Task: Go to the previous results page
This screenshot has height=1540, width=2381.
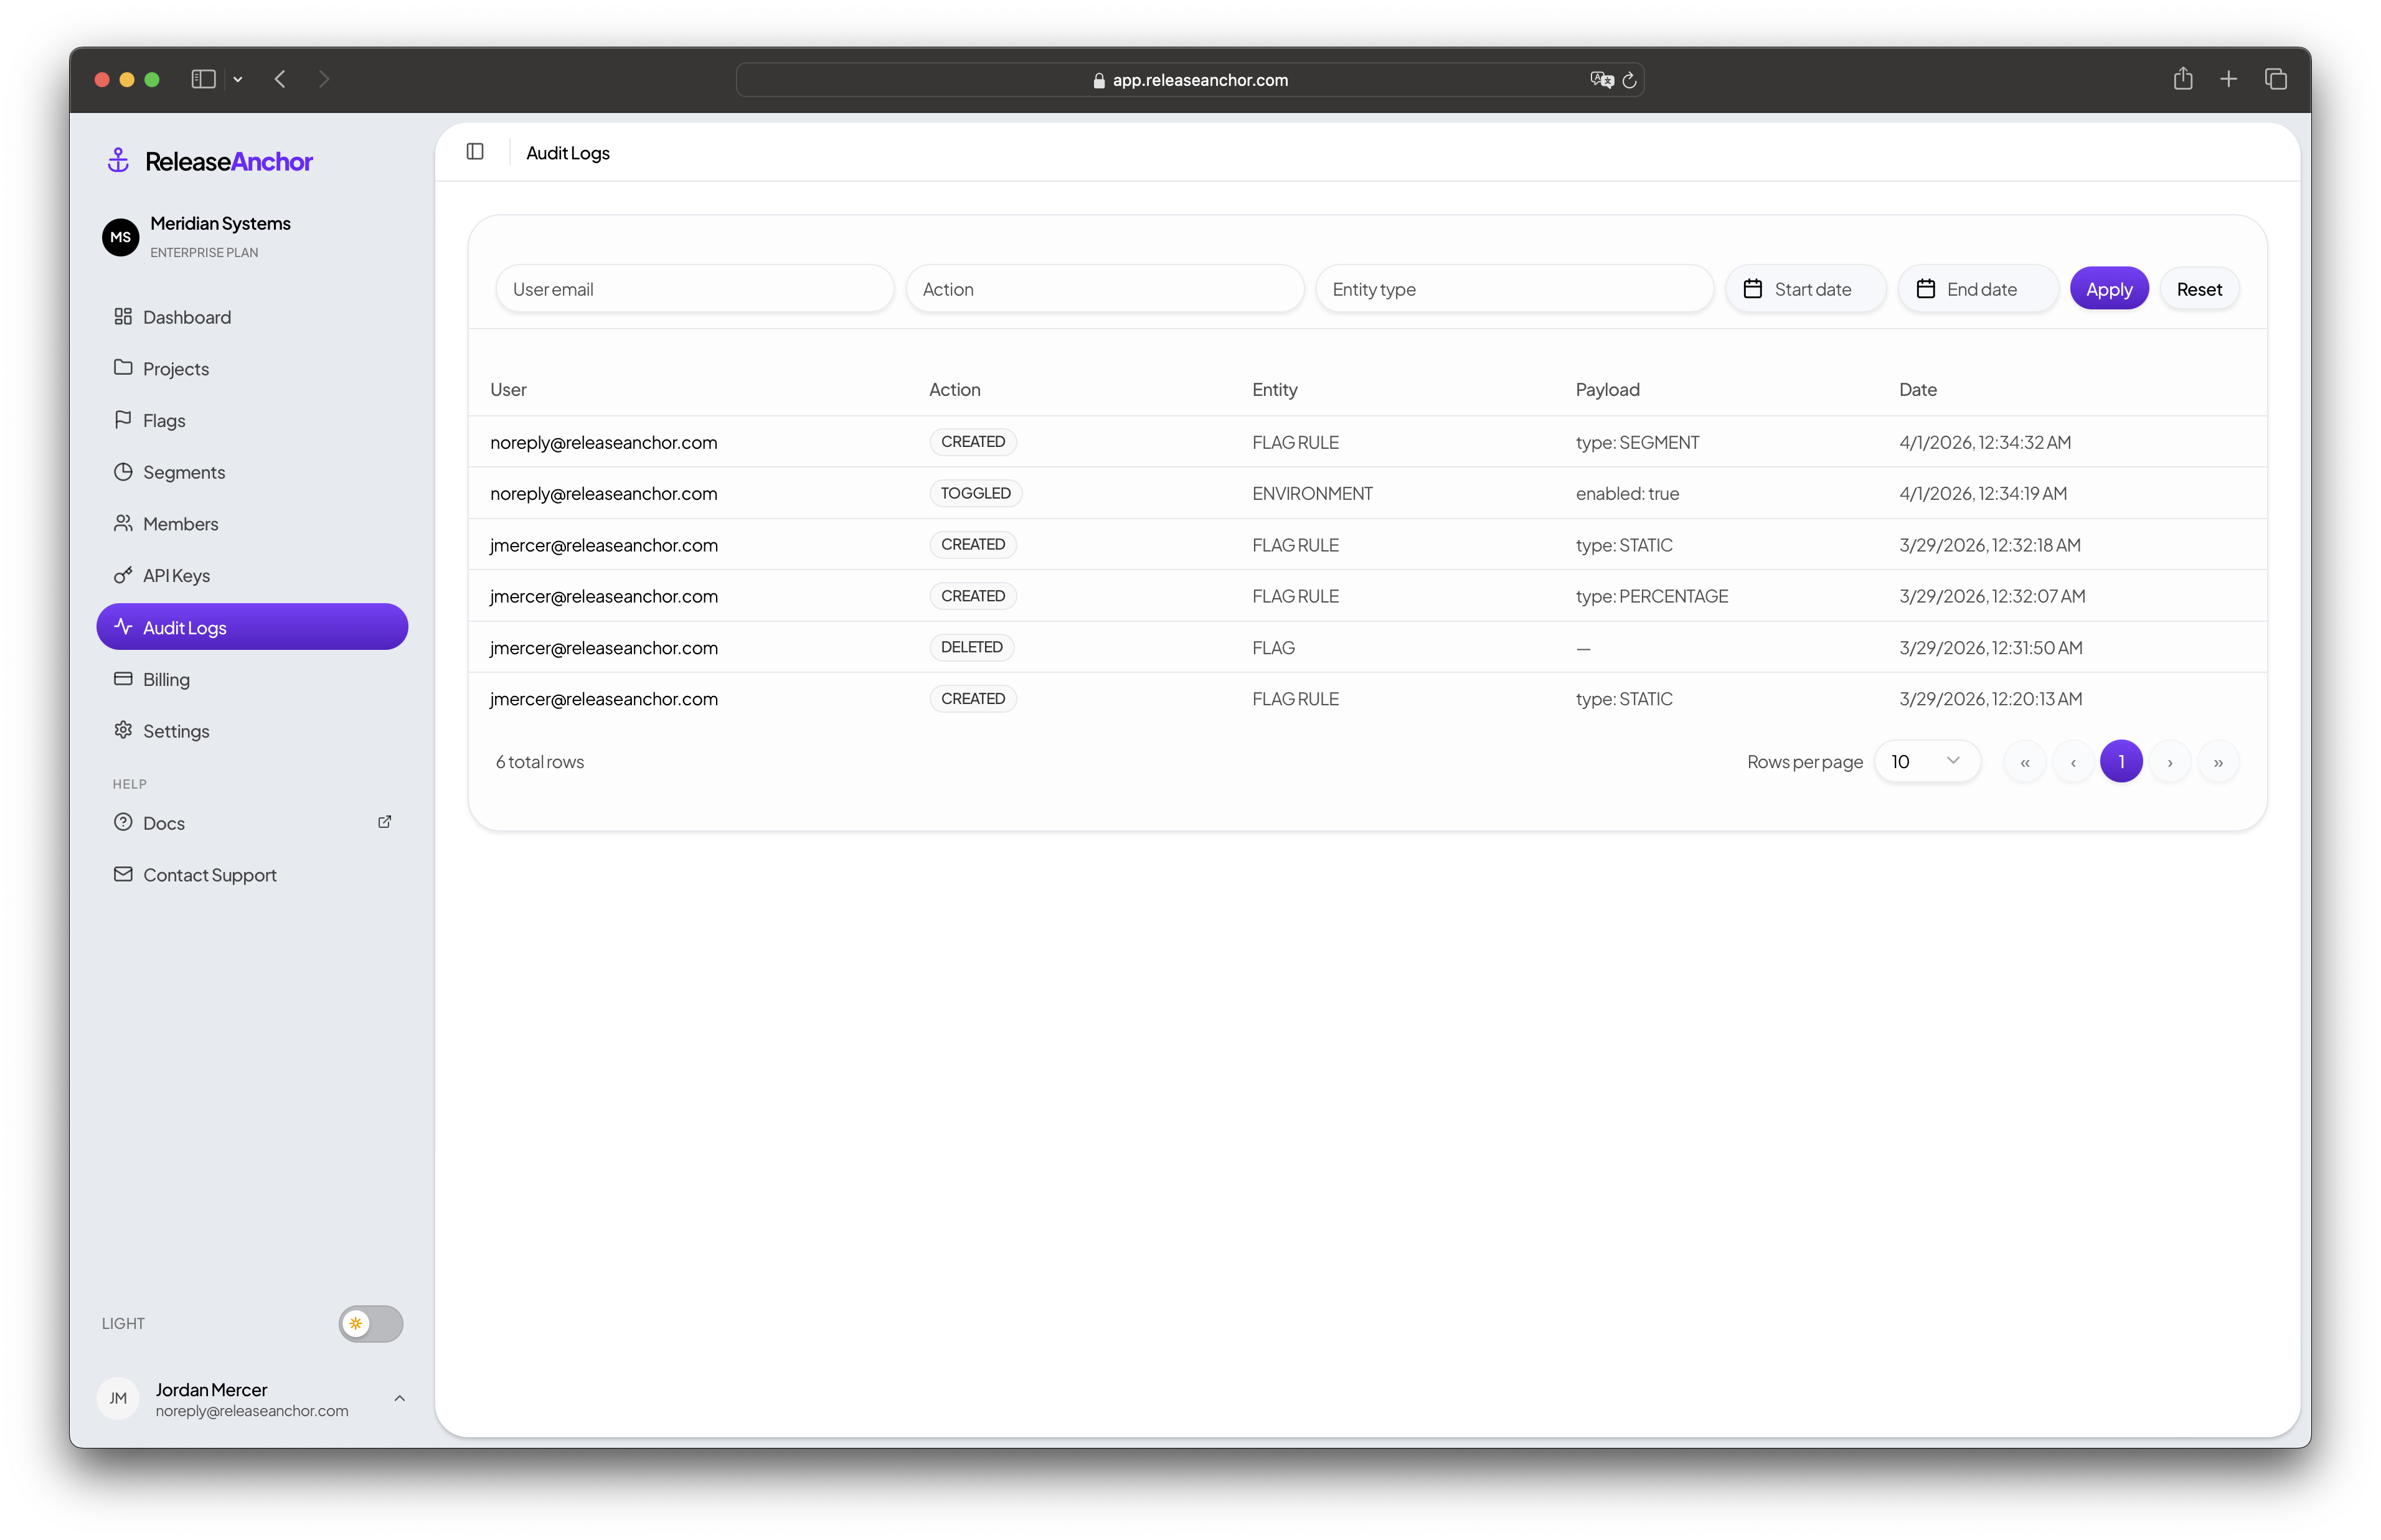Action: [2072, 762]
